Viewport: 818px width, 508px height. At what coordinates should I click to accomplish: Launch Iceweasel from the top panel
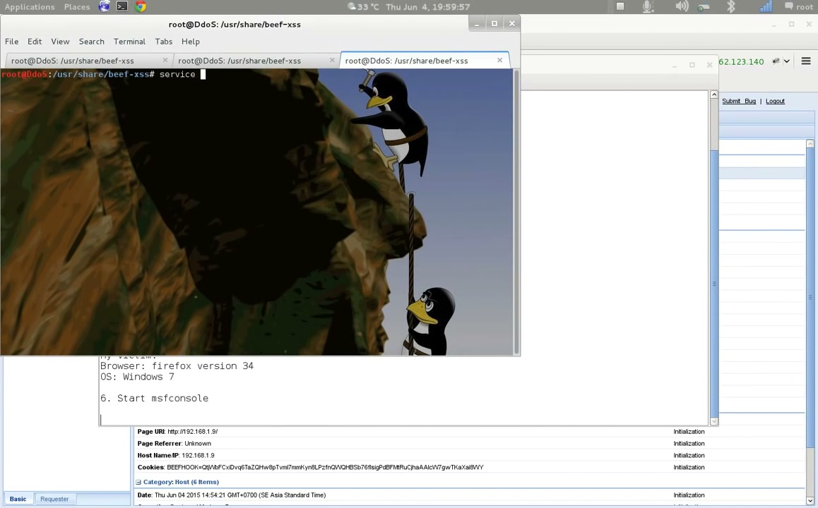pyautogui.click(x=105, y=6)
